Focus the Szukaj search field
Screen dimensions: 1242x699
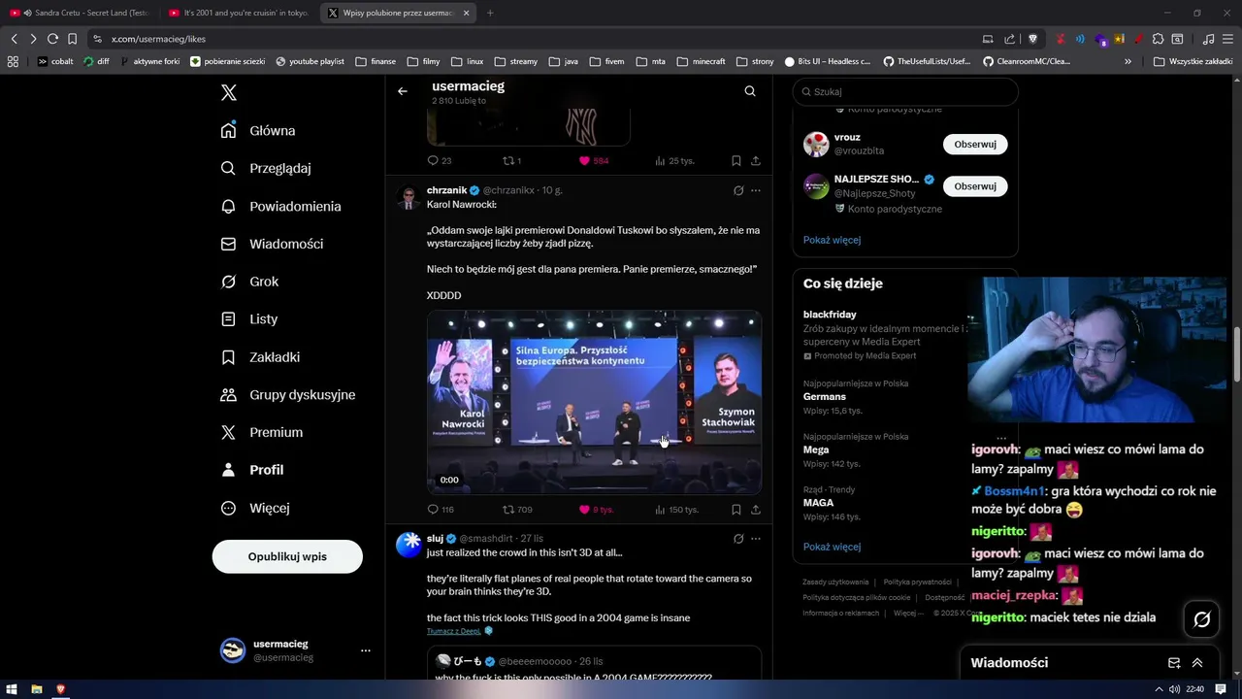click(905, 91)
